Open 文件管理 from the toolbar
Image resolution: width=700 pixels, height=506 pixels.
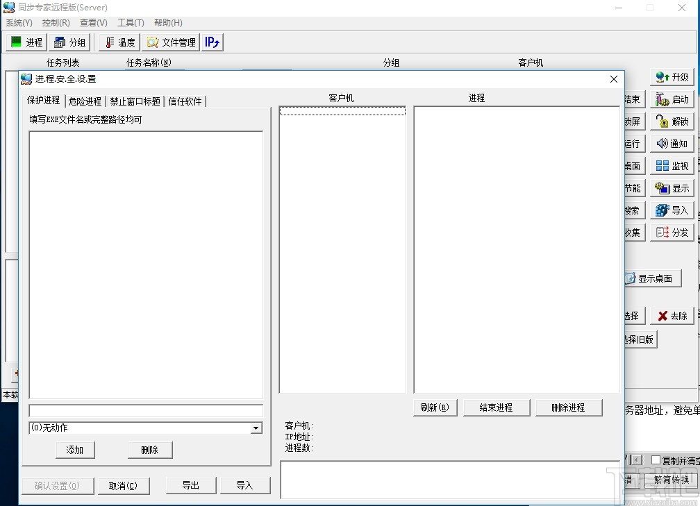point(169,42)
